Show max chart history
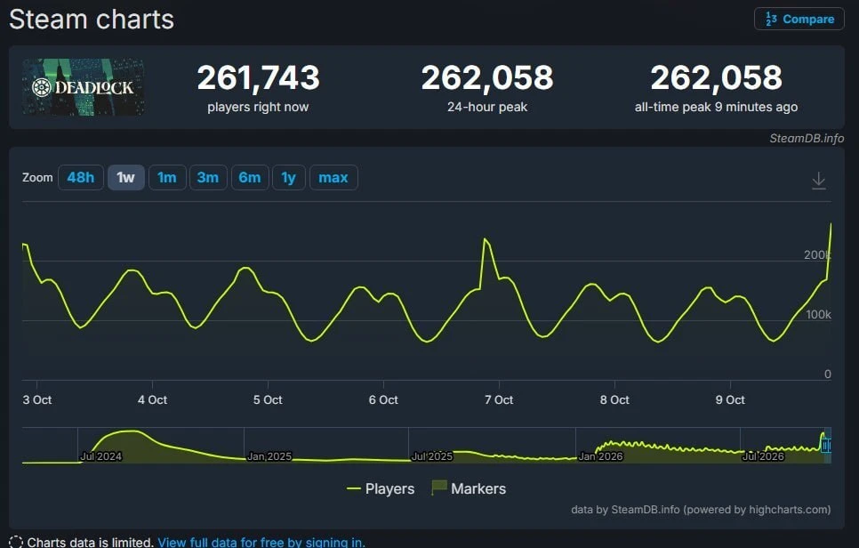The image size is (859, 548). [x=333, y=178]
